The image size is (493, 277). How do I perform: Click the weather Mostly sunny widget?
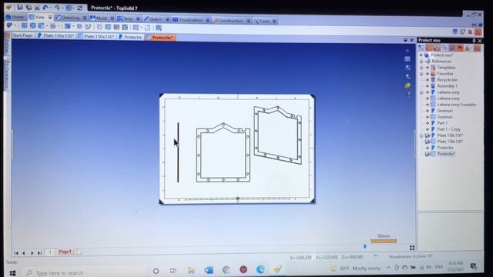pos(355,269)
